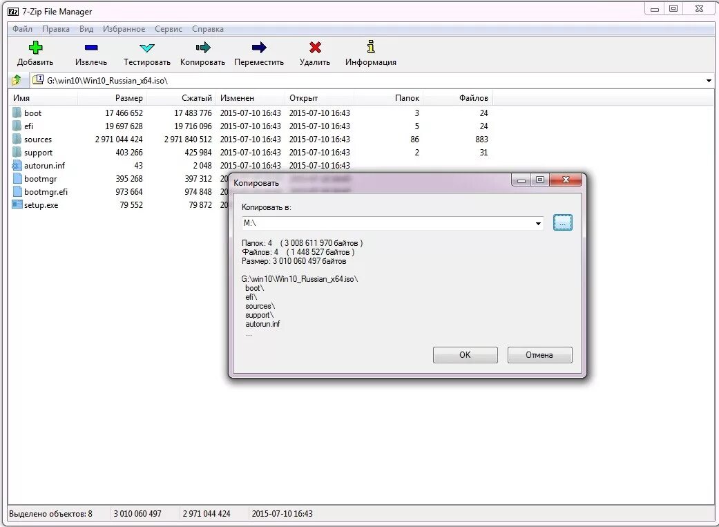Select the setup.exe file icon
The width and height of the screenshot is (719, 527).
(17, 204)
